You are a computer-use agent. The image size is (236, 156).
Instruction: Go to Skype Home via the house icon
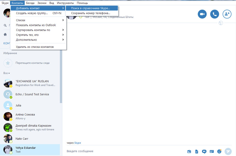pyautogui.click(x=5, y=34)
